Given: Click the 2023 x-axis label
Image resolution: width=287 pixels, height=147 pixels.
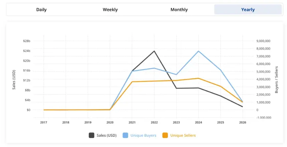Looking at the screenshot, I should click(x=176, y=122).
